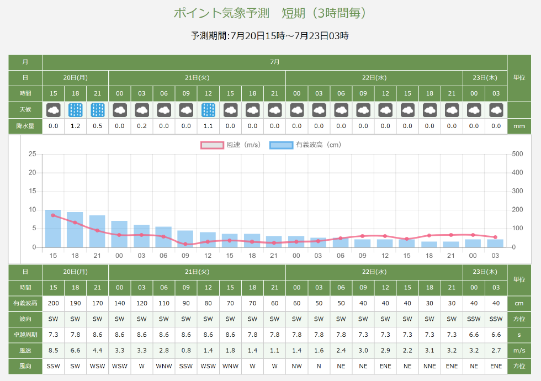The height and width of the screenshot is (381, 541).
Task: Click the forecast period text 予測期間:7月20日15時～7月23日03時
Action: (270, 35)
